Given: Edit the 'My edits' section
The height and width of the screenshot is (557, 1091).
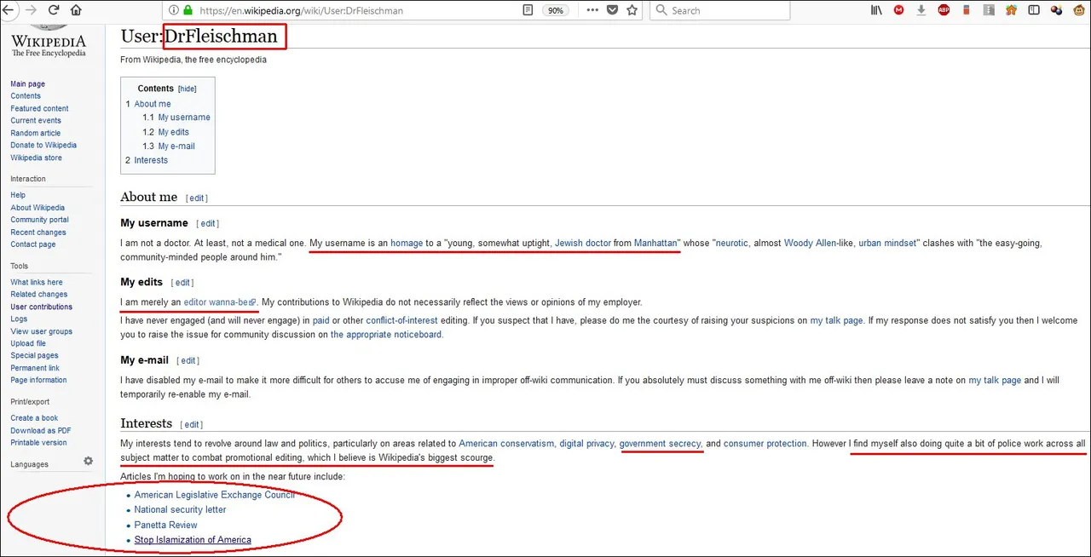Looking at the screenshot, I should pyautogui.click(x=182, y=283).
